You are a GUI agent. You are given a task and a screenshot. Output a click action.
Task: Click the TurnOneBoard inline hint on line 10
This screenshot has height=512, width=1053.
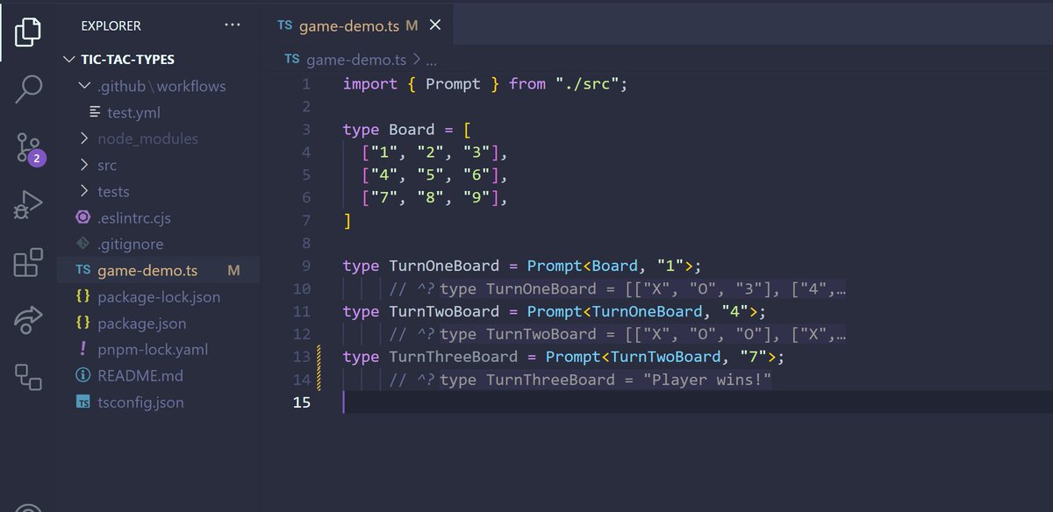642,288
